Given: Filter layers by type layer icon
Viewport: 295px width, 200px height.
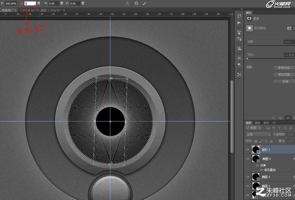Looking at the screenshot, I should click(279, 128).
